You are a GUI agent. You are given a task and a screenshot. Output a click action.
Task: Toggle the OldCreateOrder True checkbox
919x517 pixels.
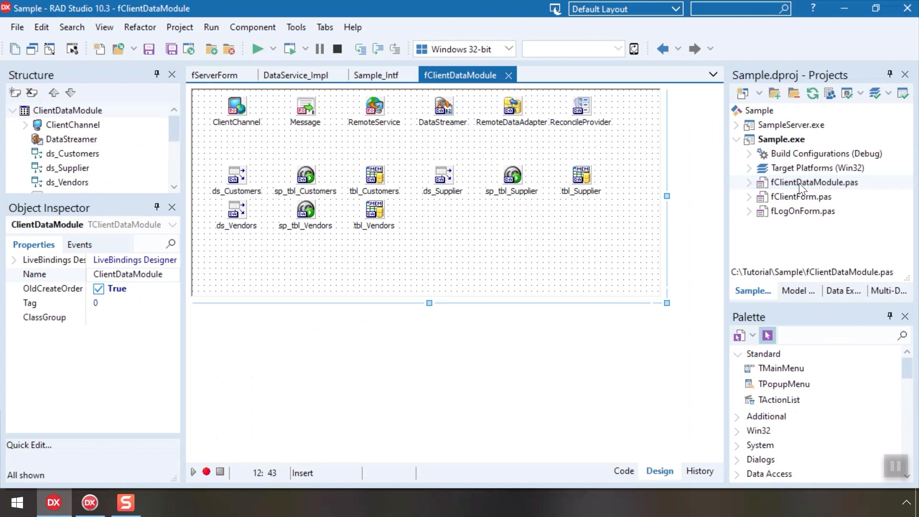(99, 289)
